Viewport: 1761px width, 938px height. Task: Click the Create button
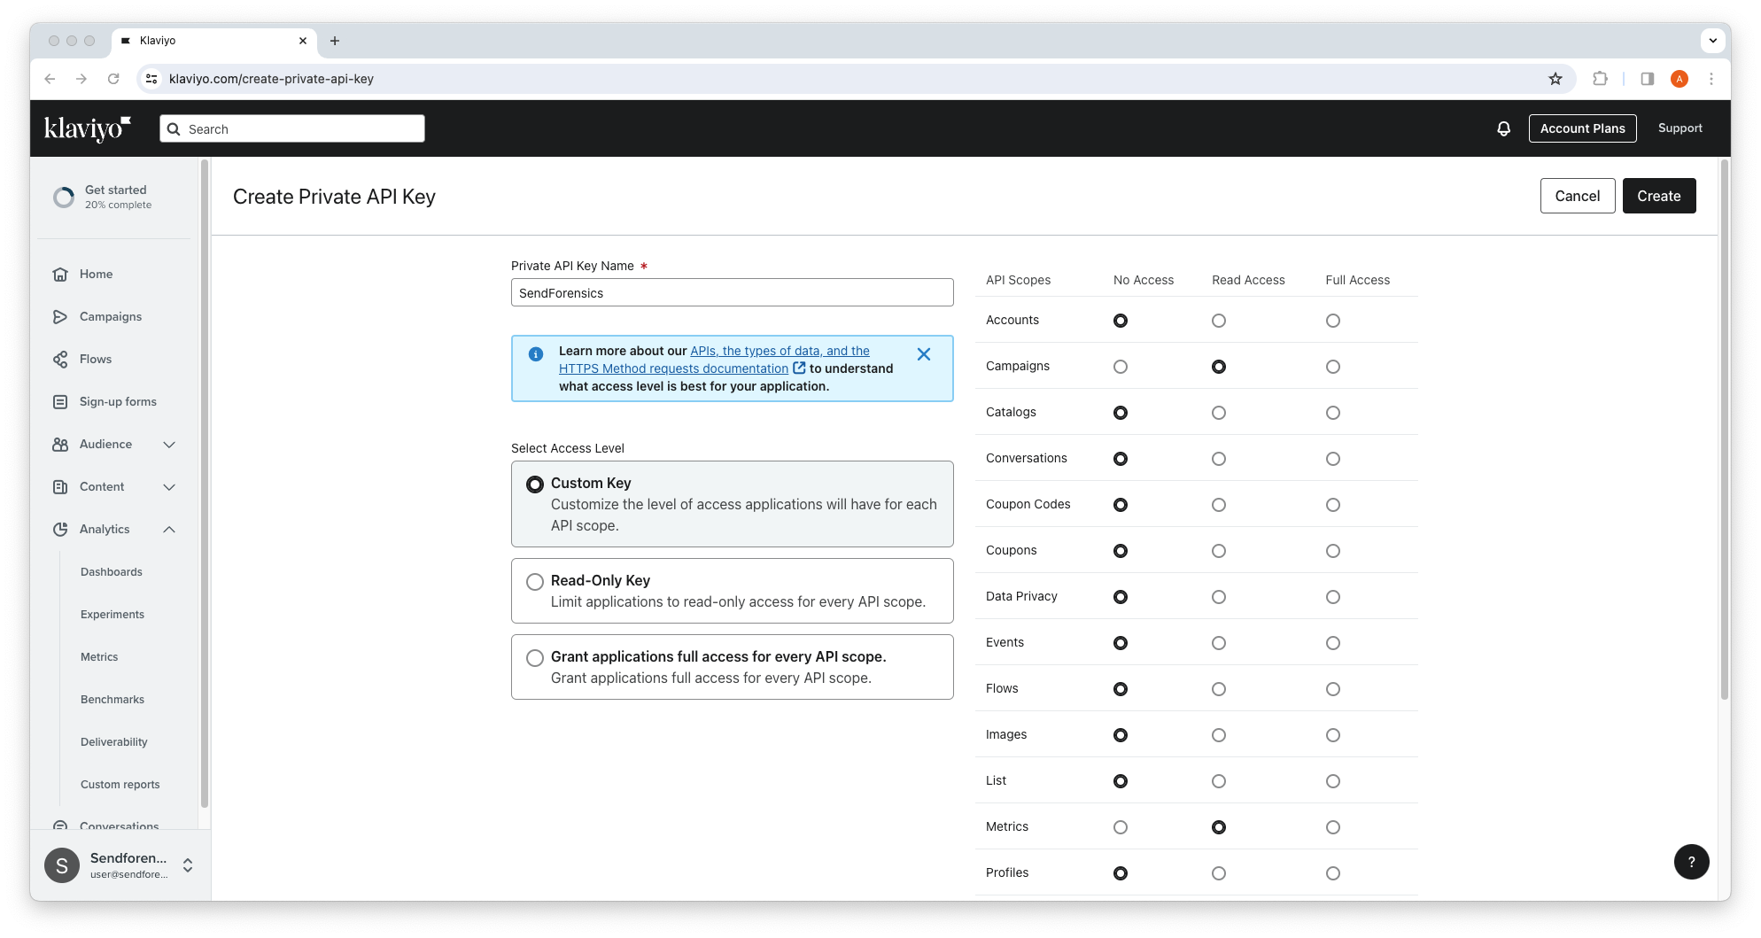pos(1659,196)
